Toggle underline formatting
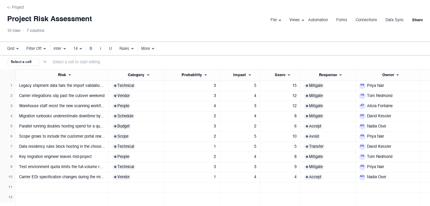This screenshot has height=206, width=430. (x=110, y=49)
